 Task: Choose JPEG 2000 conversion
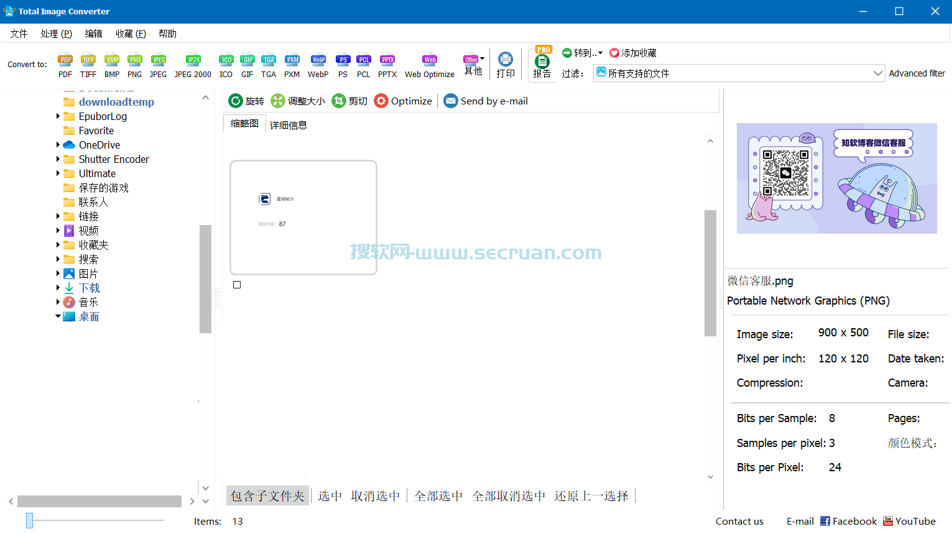pos(193,65)
